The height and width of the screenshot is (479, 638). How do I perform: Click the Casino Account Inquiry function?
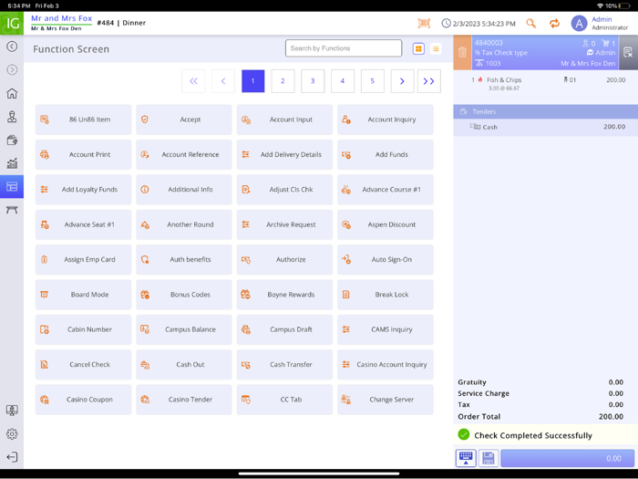pos(386,365)
